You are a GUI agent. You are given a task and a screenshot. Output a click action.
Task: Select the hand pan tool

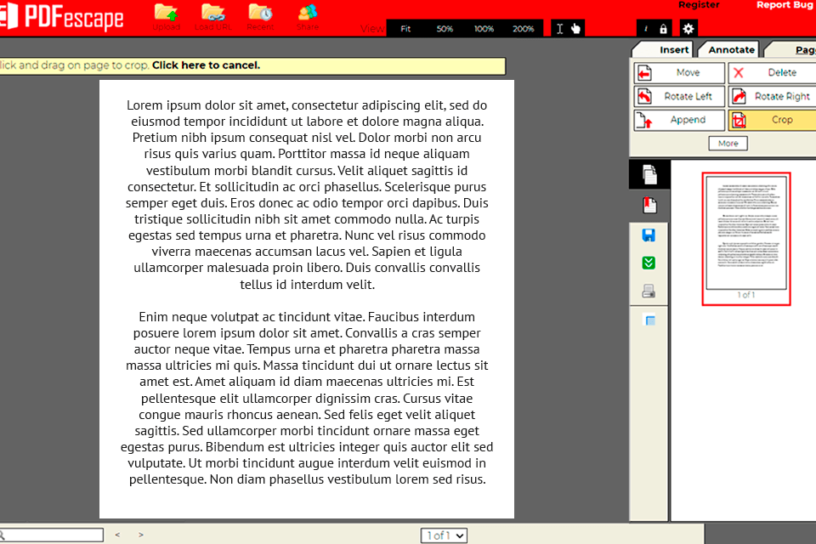(x=575, y=28)
